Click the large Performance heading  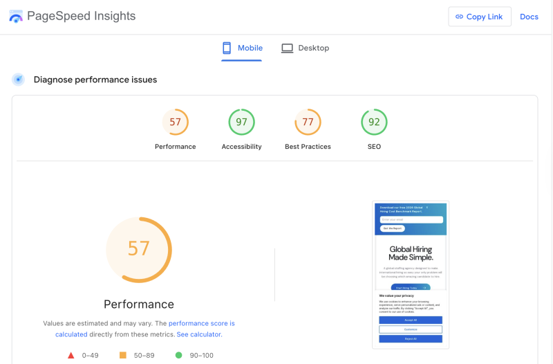(x=139, y=304)
